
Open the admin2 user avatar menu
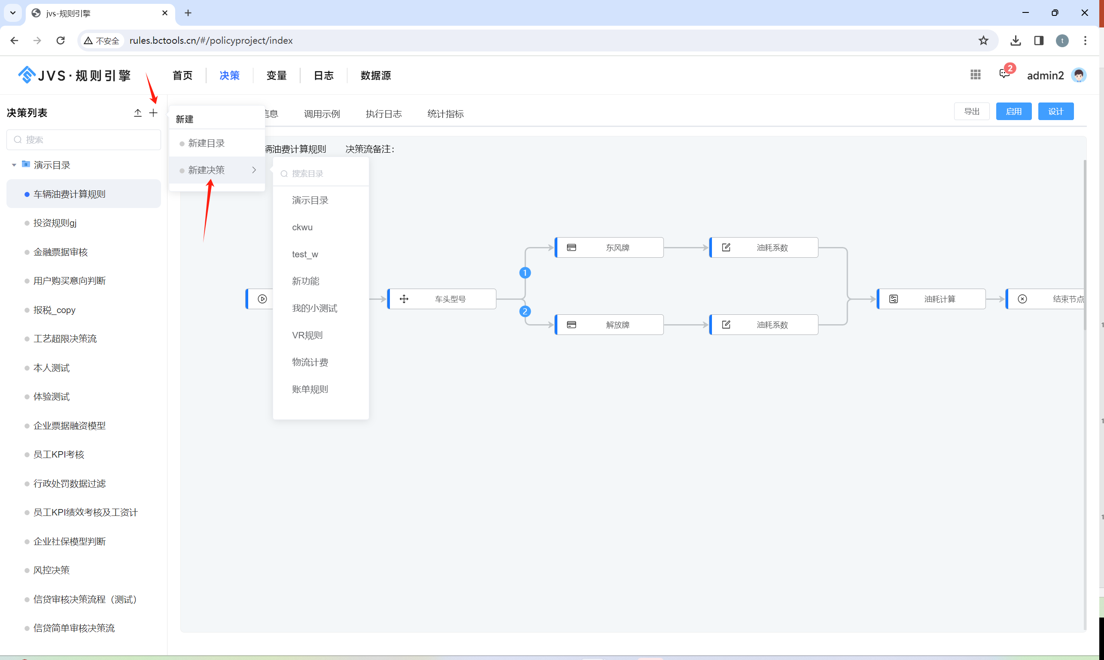coord(1078,75)
